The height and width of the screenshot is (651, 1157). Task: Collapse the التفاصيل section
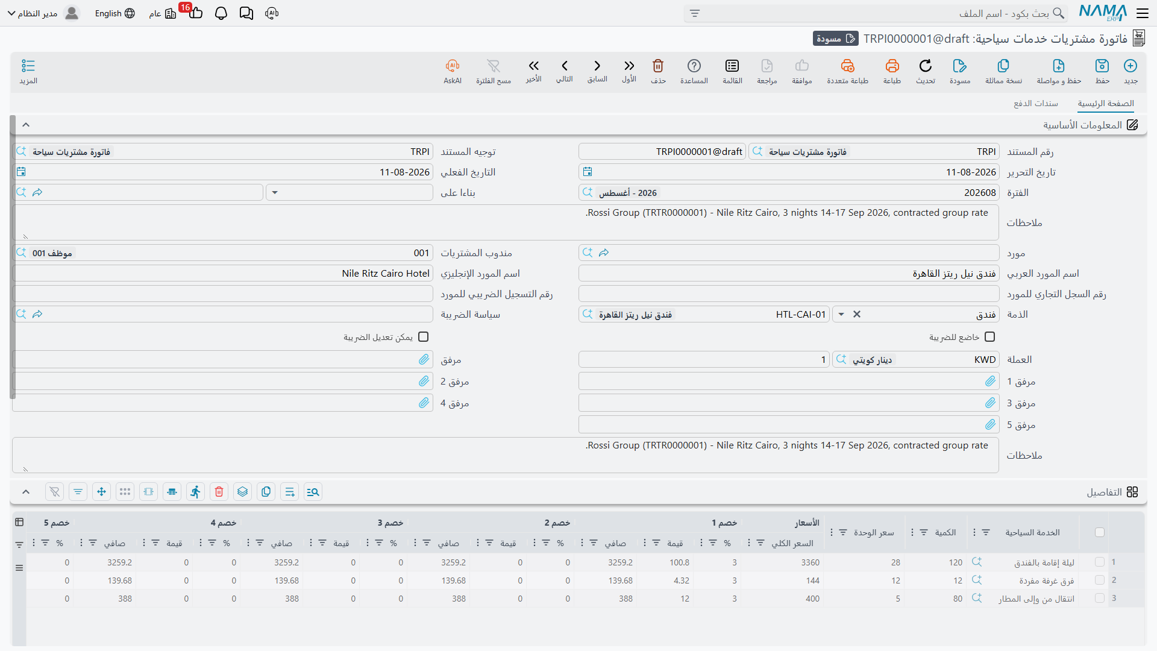tap(26, 492)
